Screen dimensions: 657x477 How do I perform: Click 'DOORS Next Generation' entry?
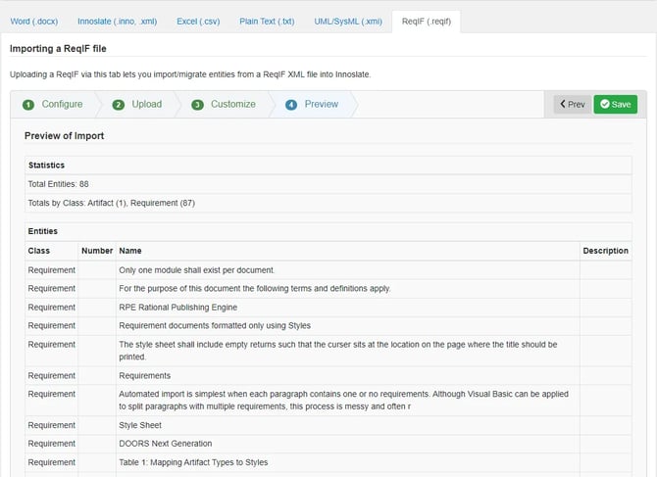coord(166,444)
